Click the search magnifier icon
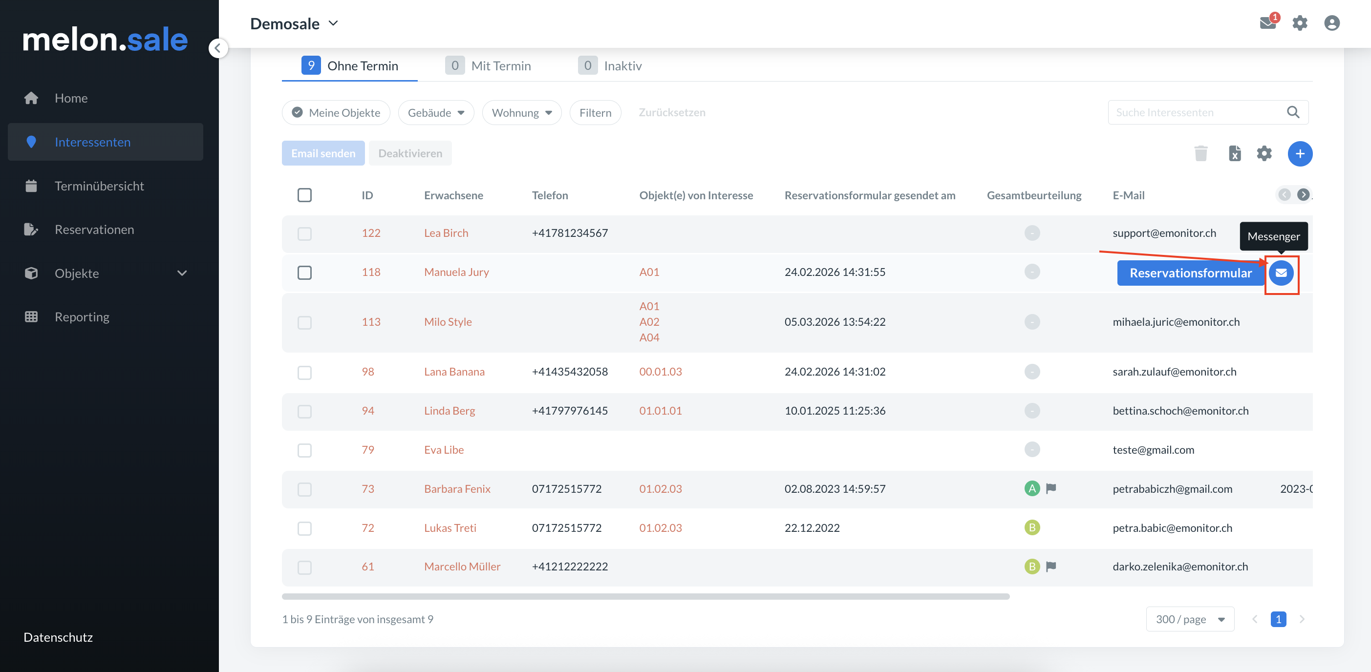The width and height of the screenshot is (1371, 672). pyautogui.click(x=1293, y=112)
